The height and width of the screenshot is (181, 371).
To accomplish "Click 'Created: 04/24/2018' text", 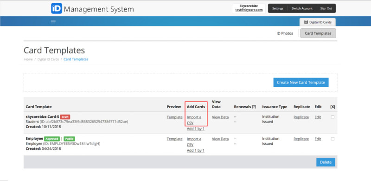I will pos(43,149).
